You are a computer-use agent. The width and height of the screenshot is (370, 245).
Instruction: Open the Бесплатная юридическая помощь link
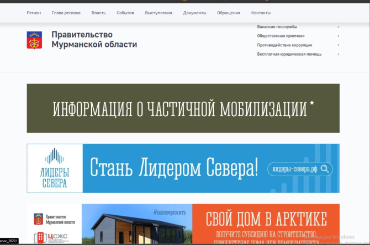click(x=289, y=55)
